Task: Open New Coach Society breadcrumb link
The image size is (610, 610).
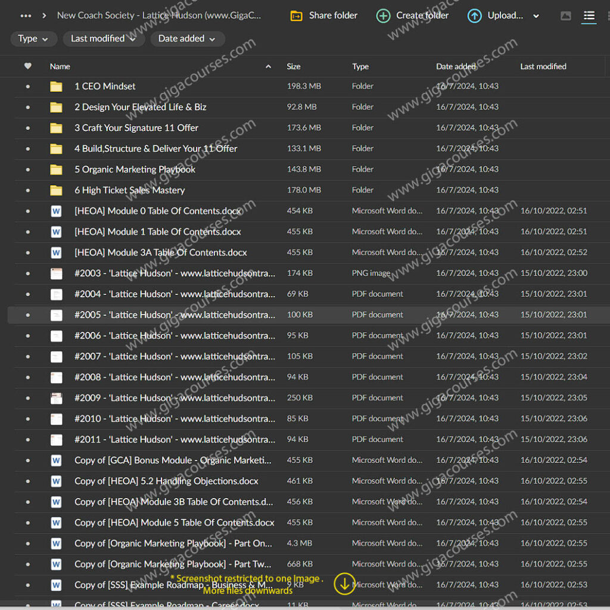Action: [158, 15]
